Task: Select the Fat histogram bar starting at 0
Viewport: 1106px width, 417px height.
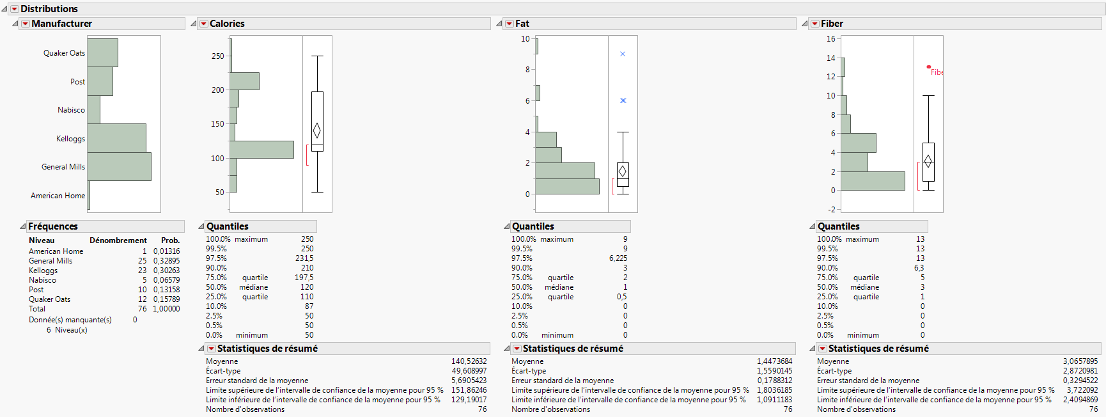Action: [567, 186]
